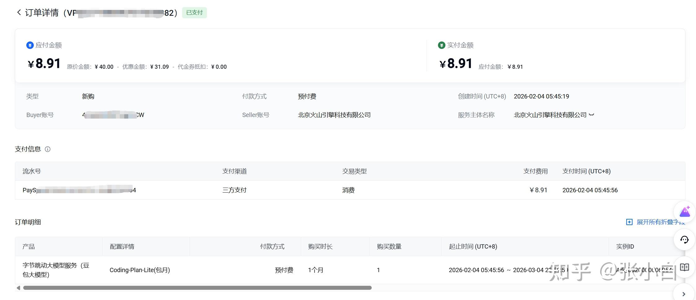Screen dimensions: 696x300
Task: Click the 消费 transaction type cell
Action: [348, 190]
